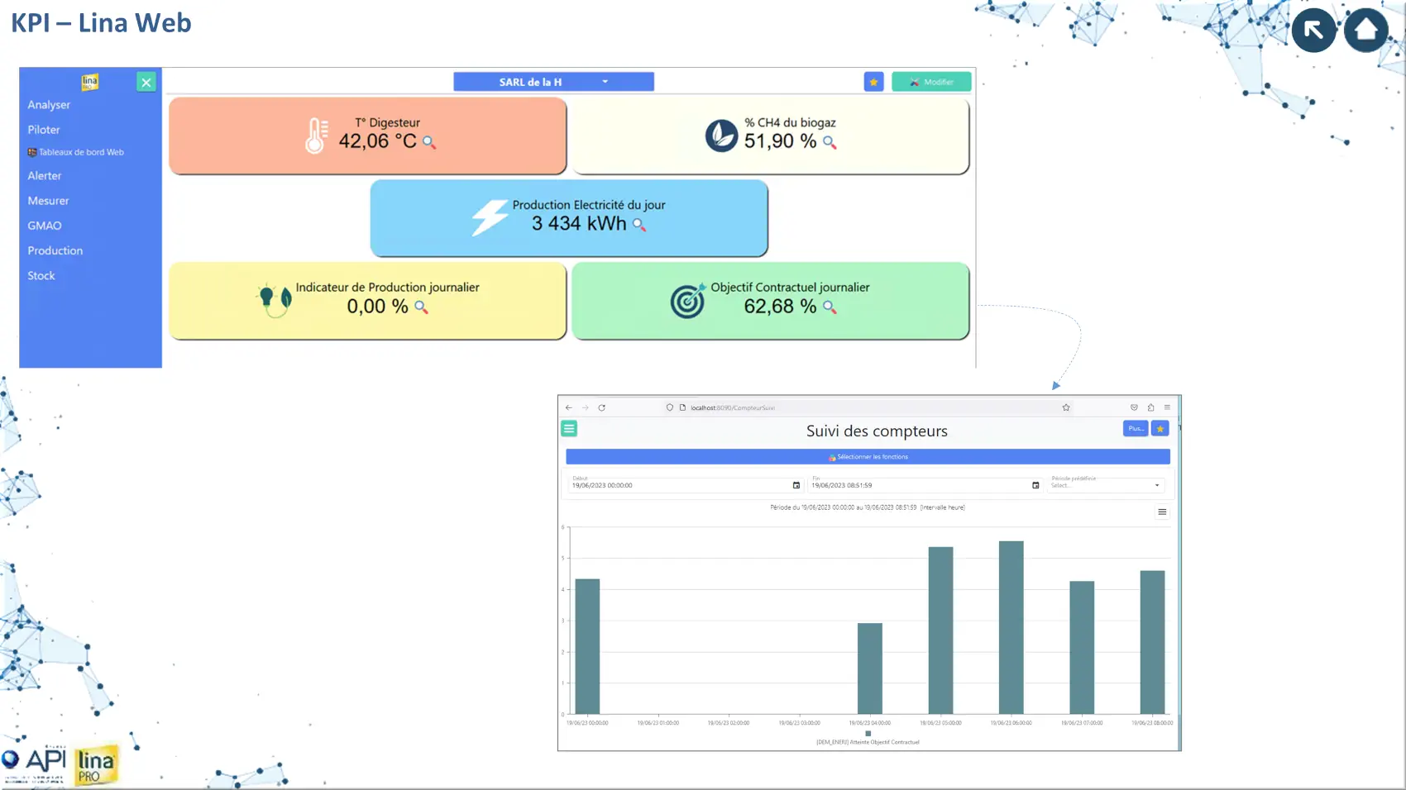Image resolution: width=1406 pixels, height=790 pixels.
Task: Open Tableaux de bord Web submenu item
Action: tap(80, 152)
